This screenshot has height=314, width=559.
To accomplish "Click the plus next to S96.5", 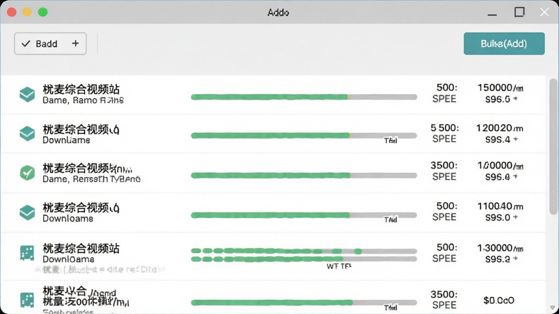I will coord(515,99).
